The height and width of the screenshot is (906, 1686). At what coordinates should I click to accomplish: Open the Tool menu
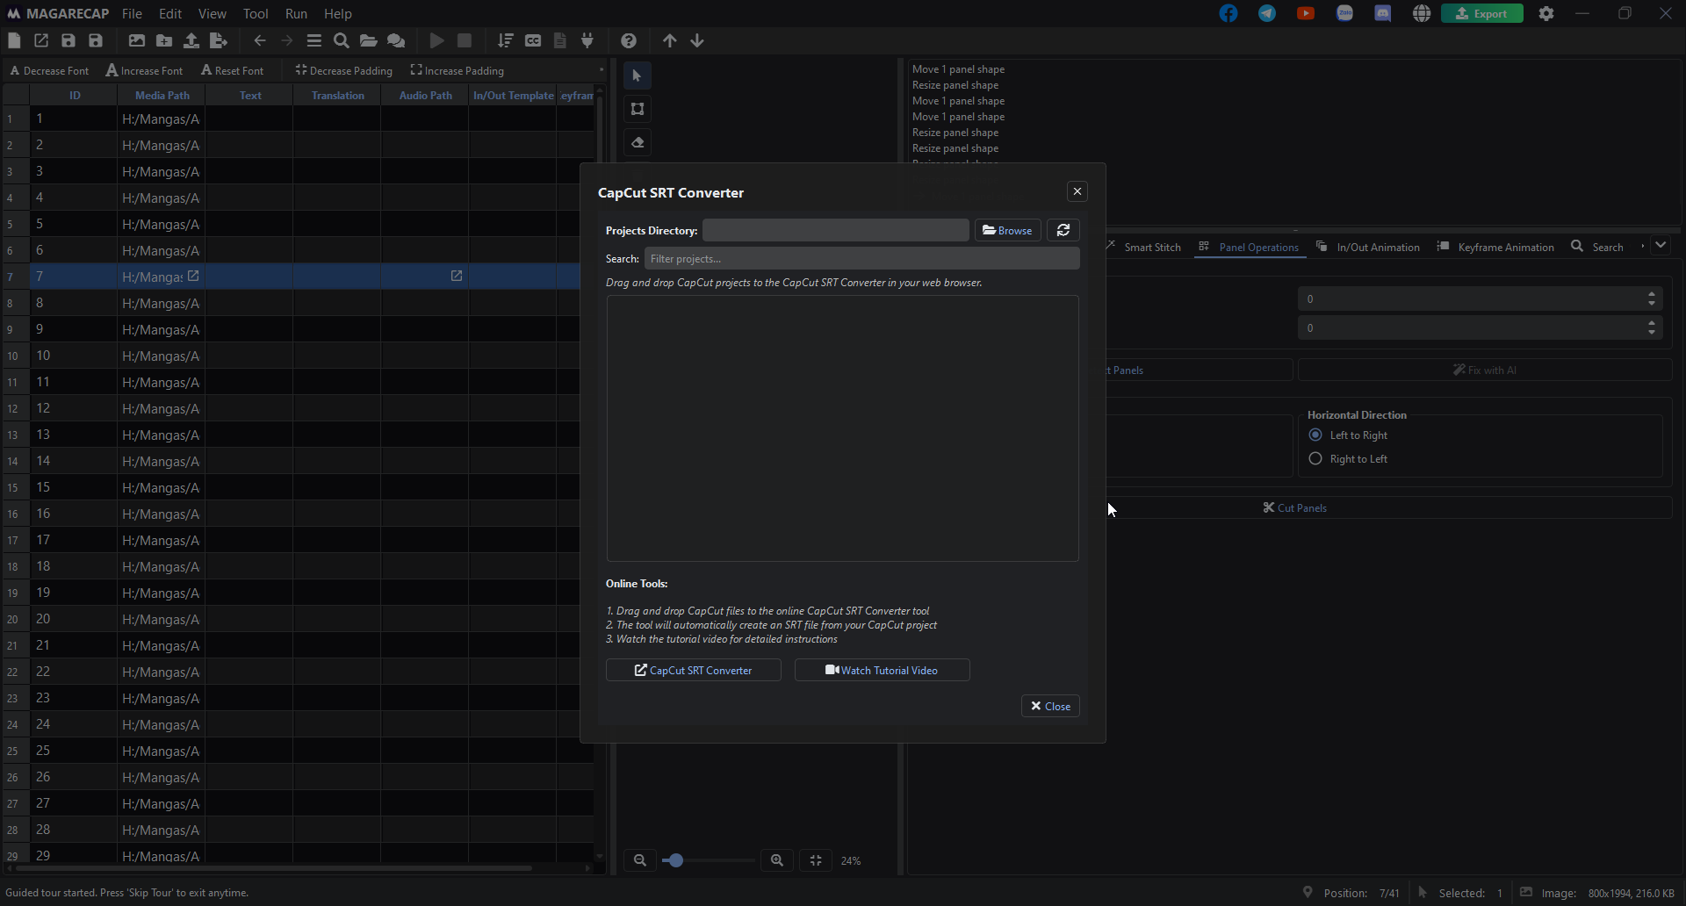[256, 13]
